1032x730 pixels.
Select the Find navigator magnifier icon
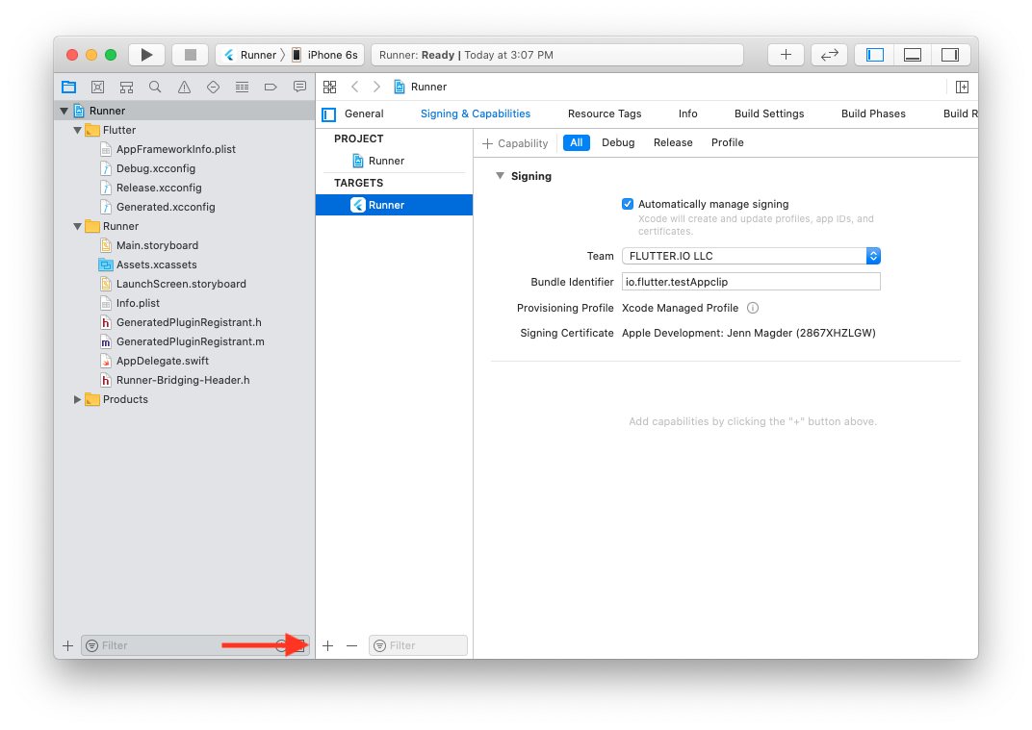point(155,87)
